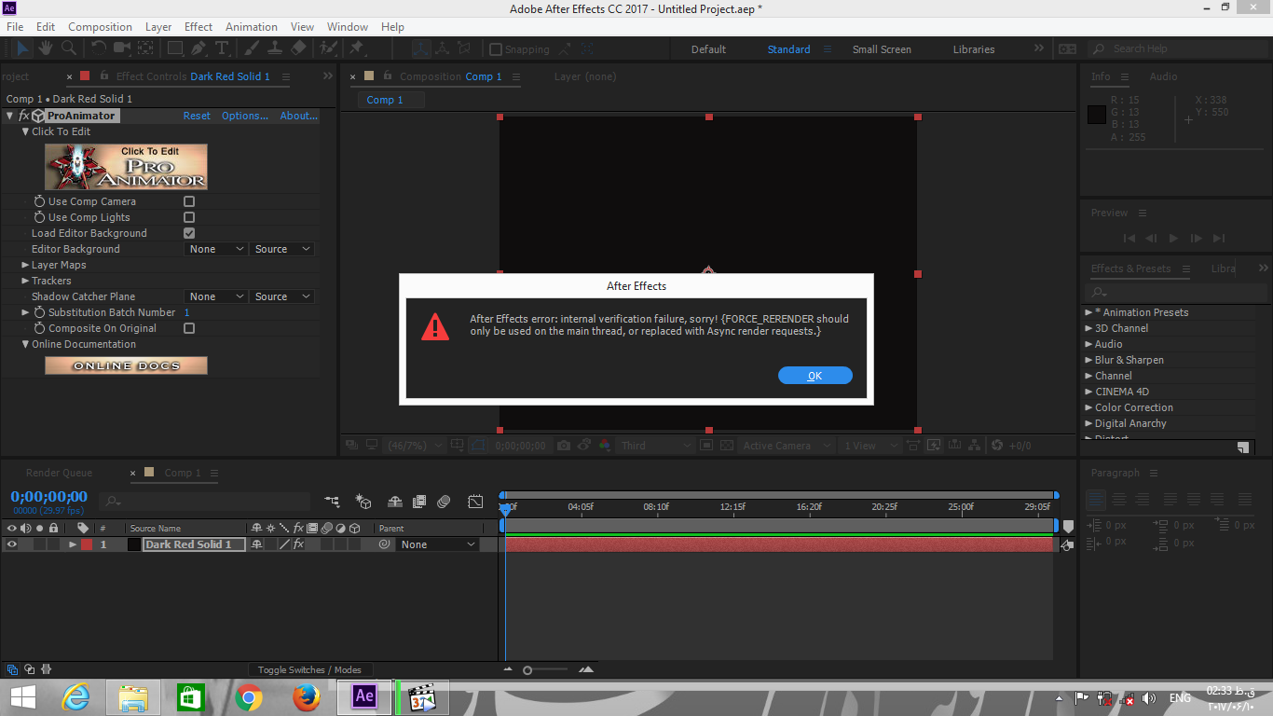Image resolution: width=1273 pixels, height=716 pixels.
Task: Click the Take Snapshot camera icon
Action: pyautogui.click(x=563, y=446)
